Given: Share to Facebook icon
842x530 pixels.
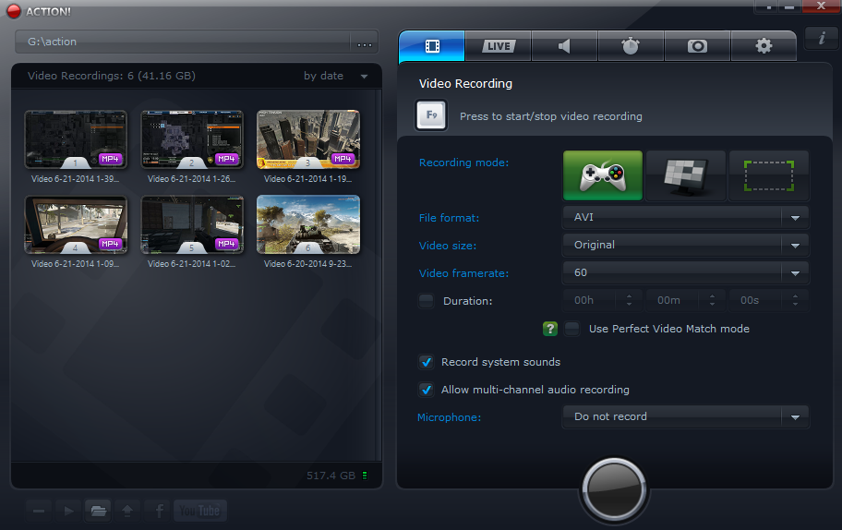Looking at the screenshot, I should point(159,511).
